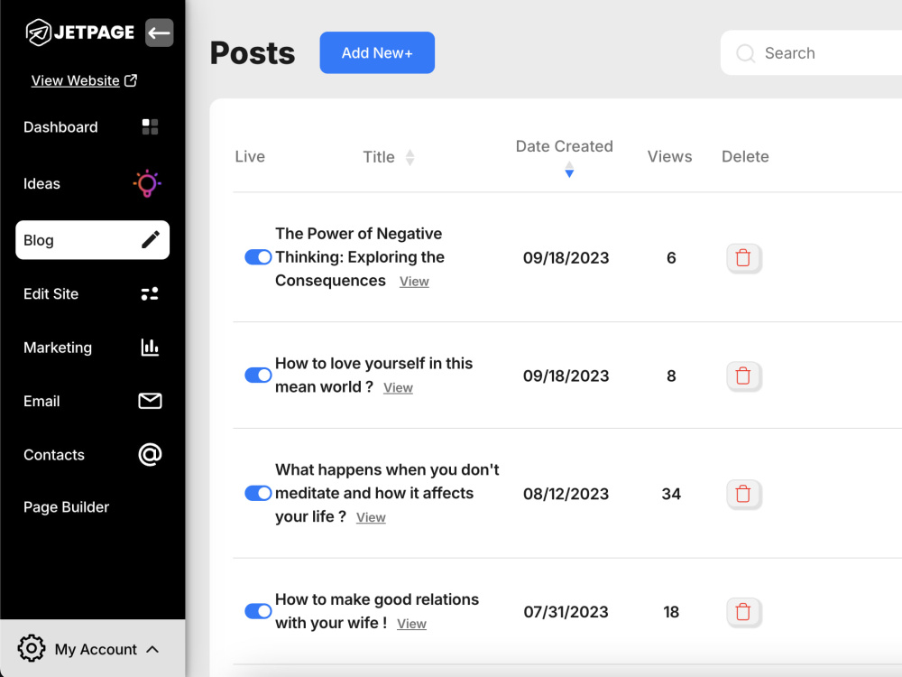The image size is (902, 677).
Task: Open the View Website link
Action: (76, 80)
